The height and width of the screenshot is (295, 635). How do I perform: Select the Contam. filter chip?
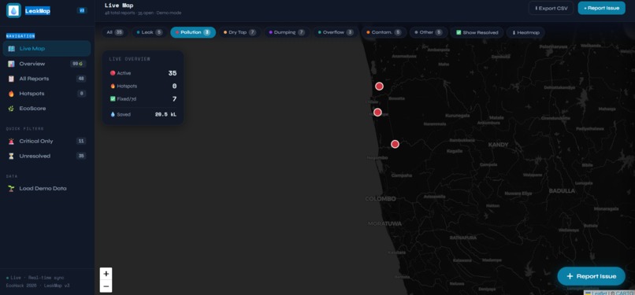(384, 32)
